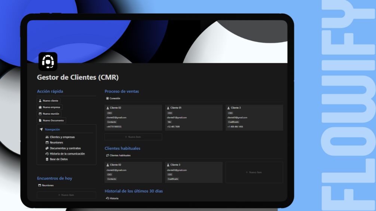Screen dimensions: 376x211
Task: Click the Ver tag on Cliente 01 card
Action: [169, 122]
